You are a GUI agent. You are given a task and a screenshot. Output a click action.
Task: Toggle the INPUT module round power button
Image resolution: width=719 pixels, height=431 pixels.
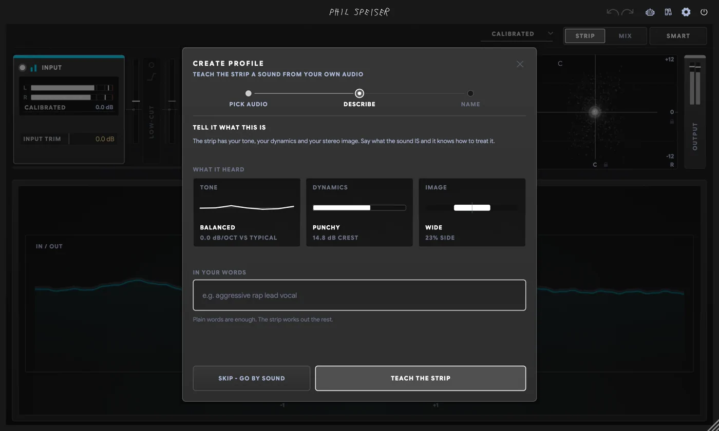click(x=23, y=68)
